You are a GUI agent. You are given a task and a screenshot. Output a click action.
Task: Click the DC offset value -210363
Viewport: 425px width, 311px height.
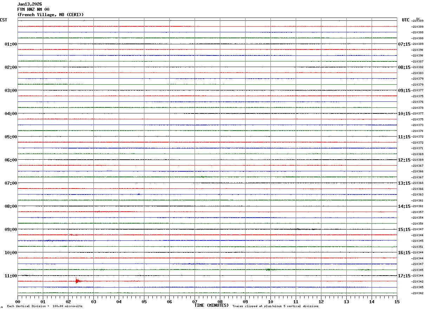[417, 194]
